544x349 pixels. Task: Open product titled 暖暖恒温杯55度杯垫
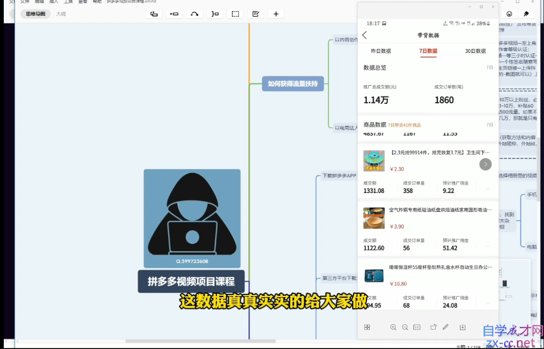[x=440, y=267]
